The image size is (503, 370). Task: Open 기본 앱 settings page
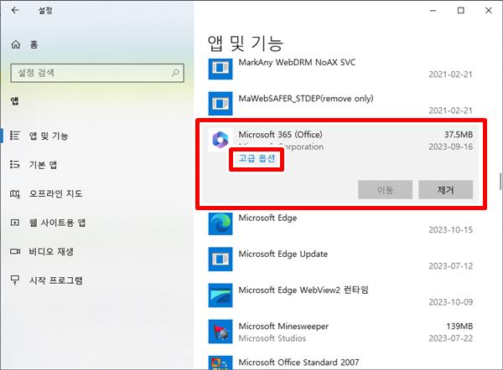coord(43,165)
